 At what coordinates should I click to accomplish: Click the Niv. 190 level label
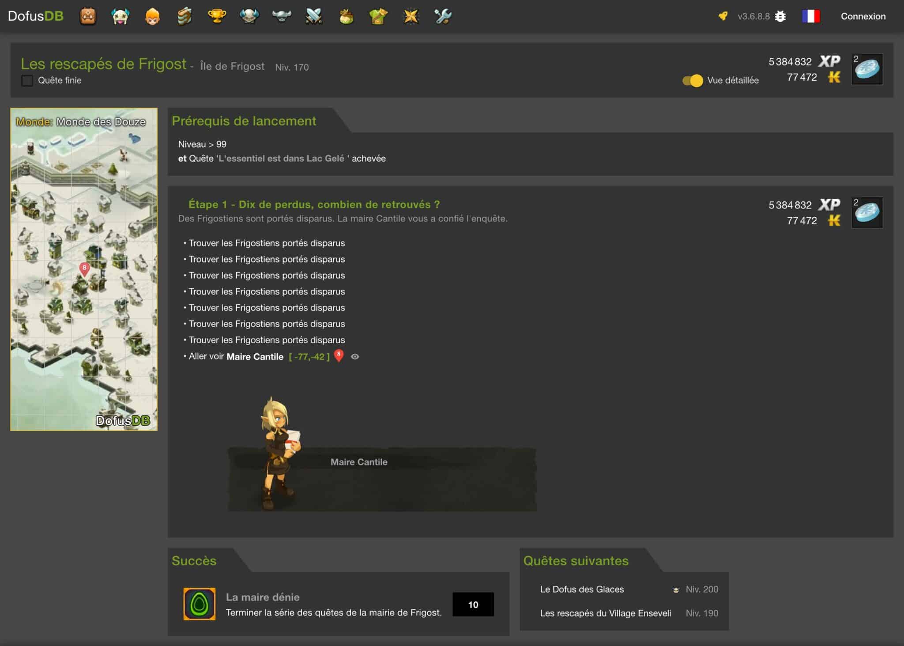tap(702, 613)
